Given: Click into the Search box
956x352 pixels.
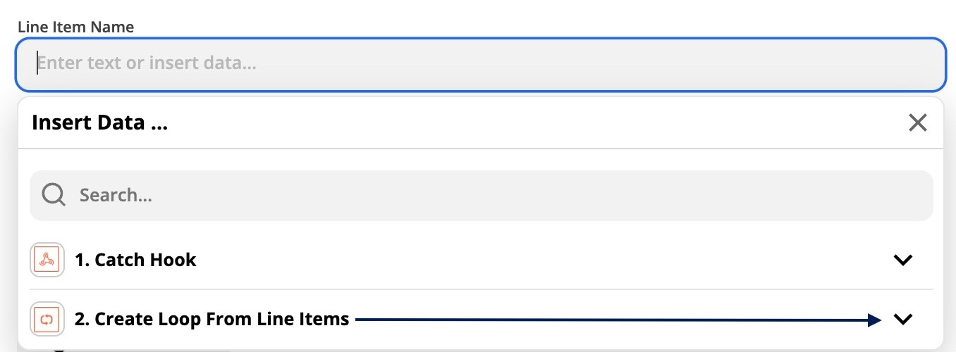Looking at the screenshot, I should 482,195.
